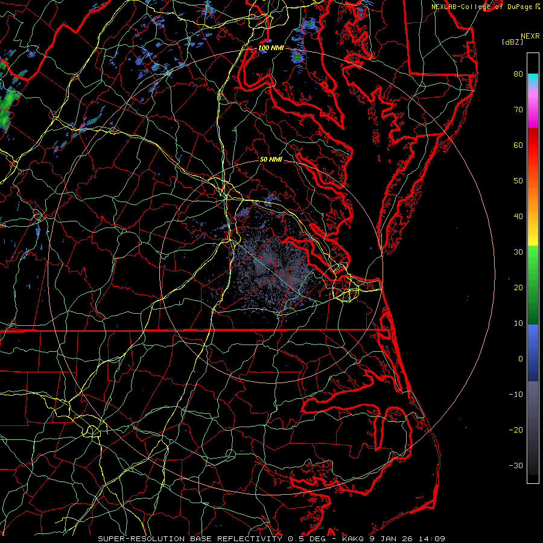This screenshot has height=543, width=543.
Task: Click the gray clutter echo near radar center
Action: click(273, 270)
